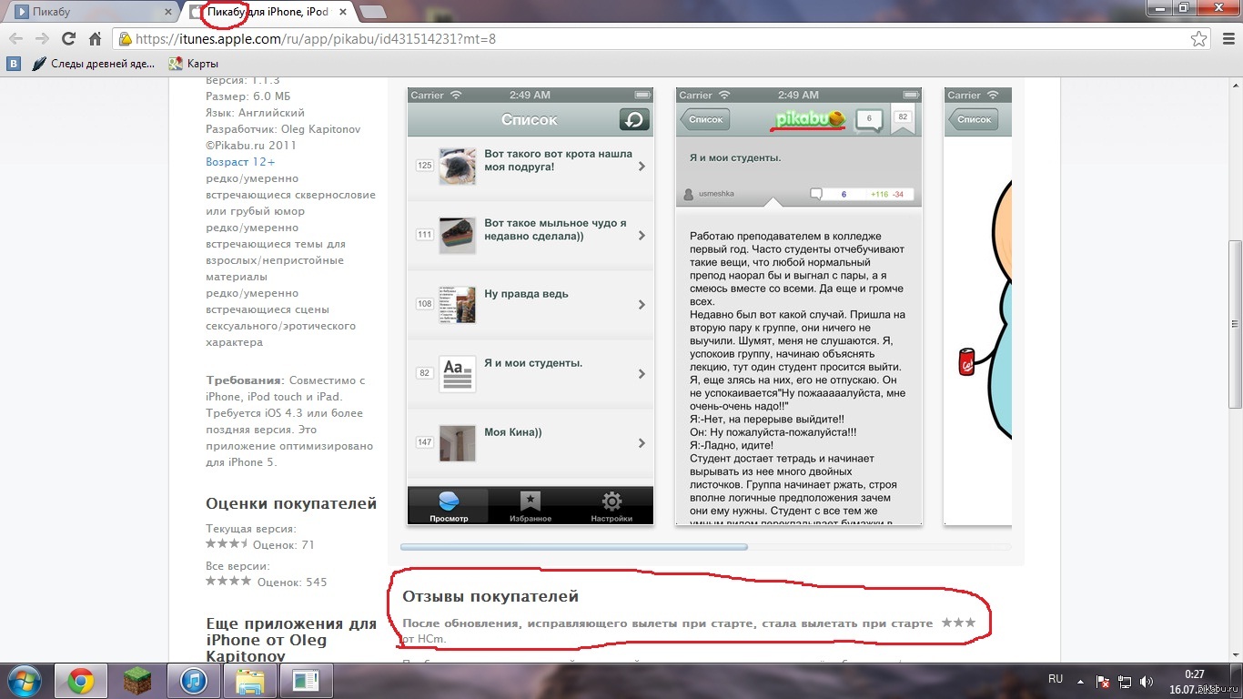Click the chevron on 'Моя Кина))' row
This screenshot has height=699, width=1243.
pos(642,443)
